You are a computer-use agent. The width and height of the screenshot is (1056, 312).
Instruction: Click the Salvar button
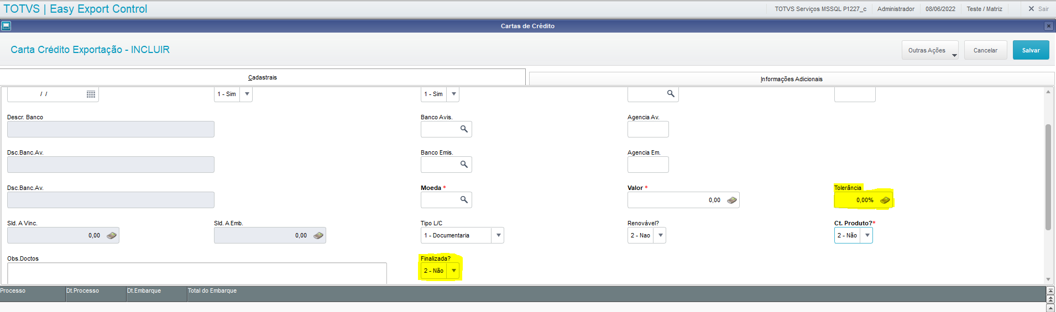pyautogui.click(x=1031, y=50)
